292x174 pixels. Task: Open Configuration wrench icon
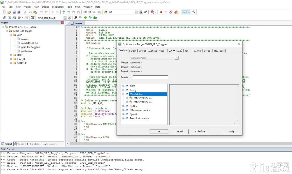click(x=194, y=12)
